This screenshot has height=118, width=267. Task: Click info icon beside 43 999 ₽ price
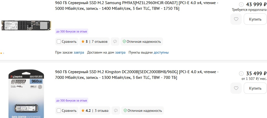point(241,4)
